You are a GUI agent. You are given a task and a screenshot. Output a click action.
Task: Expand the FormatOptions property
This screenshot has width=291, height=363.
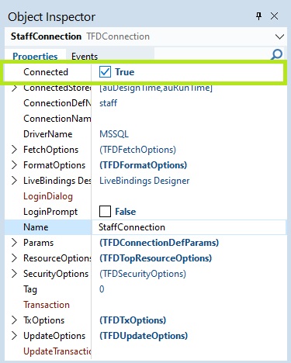tap(15, 165)
